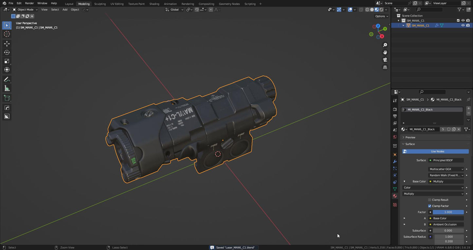473x250 pixels.
Task: Open the Render menu
Action: click(29, 3)
